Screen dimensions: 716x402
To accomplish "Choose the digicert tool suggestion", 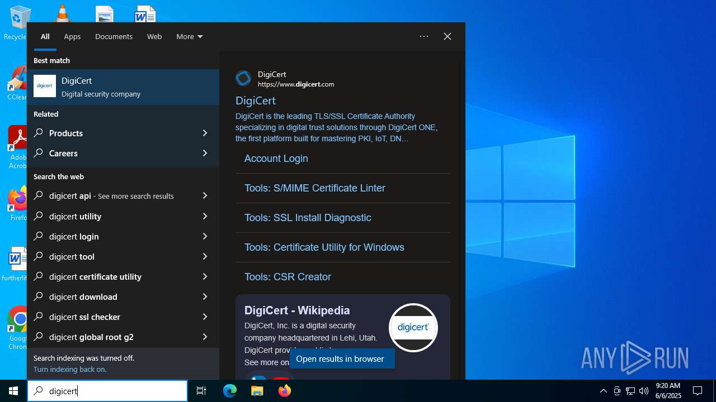I will [x=123, y=256].
